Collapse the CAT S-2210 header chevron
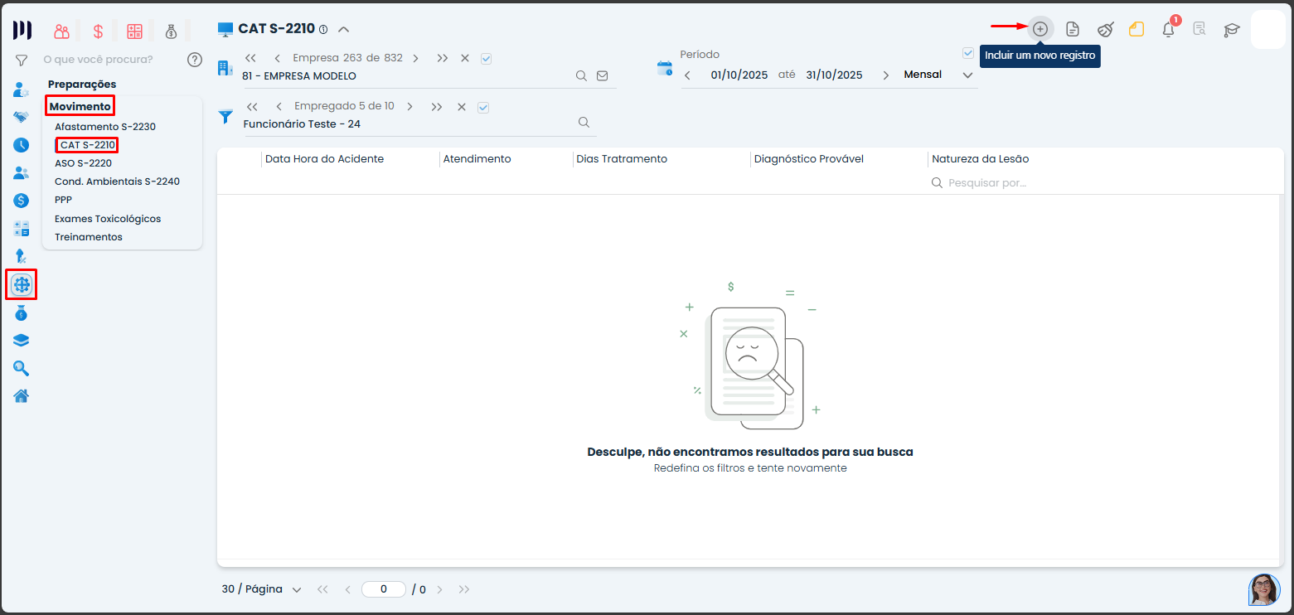This screenshot has height=615, width=1294. coord(344,29)
